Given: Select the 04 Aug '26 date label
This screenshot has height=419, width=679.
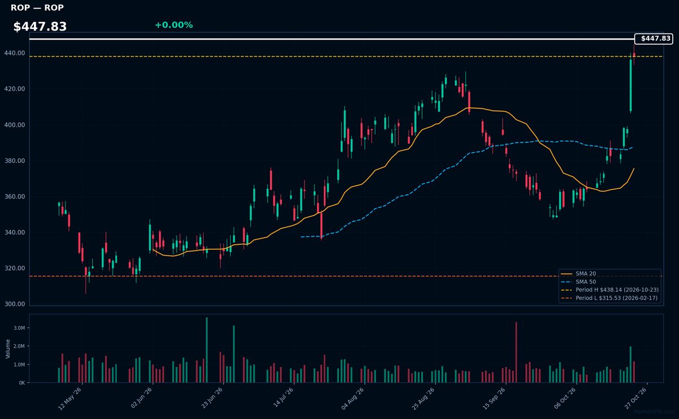Looking at the screenshot, I should click(x=352, y=398).
